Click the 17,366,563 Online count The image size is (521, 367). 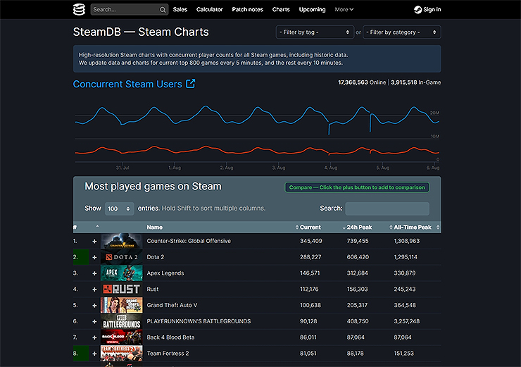click(362, 82)
